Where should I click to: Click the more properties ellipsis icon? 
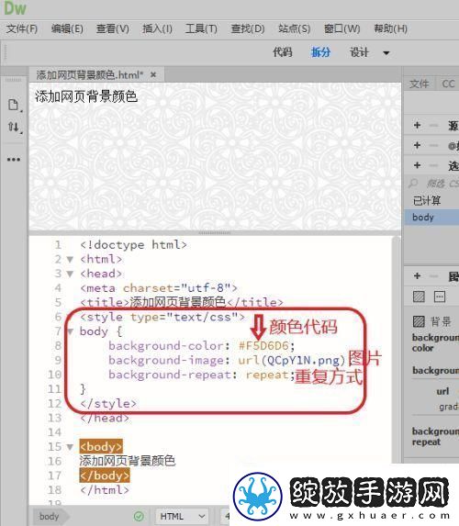click(440, 297)
